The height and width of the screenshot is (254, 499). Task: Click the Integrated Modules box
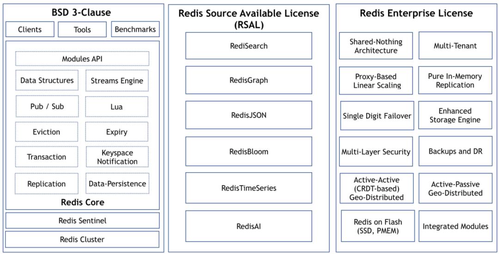[x=456, y=226]
